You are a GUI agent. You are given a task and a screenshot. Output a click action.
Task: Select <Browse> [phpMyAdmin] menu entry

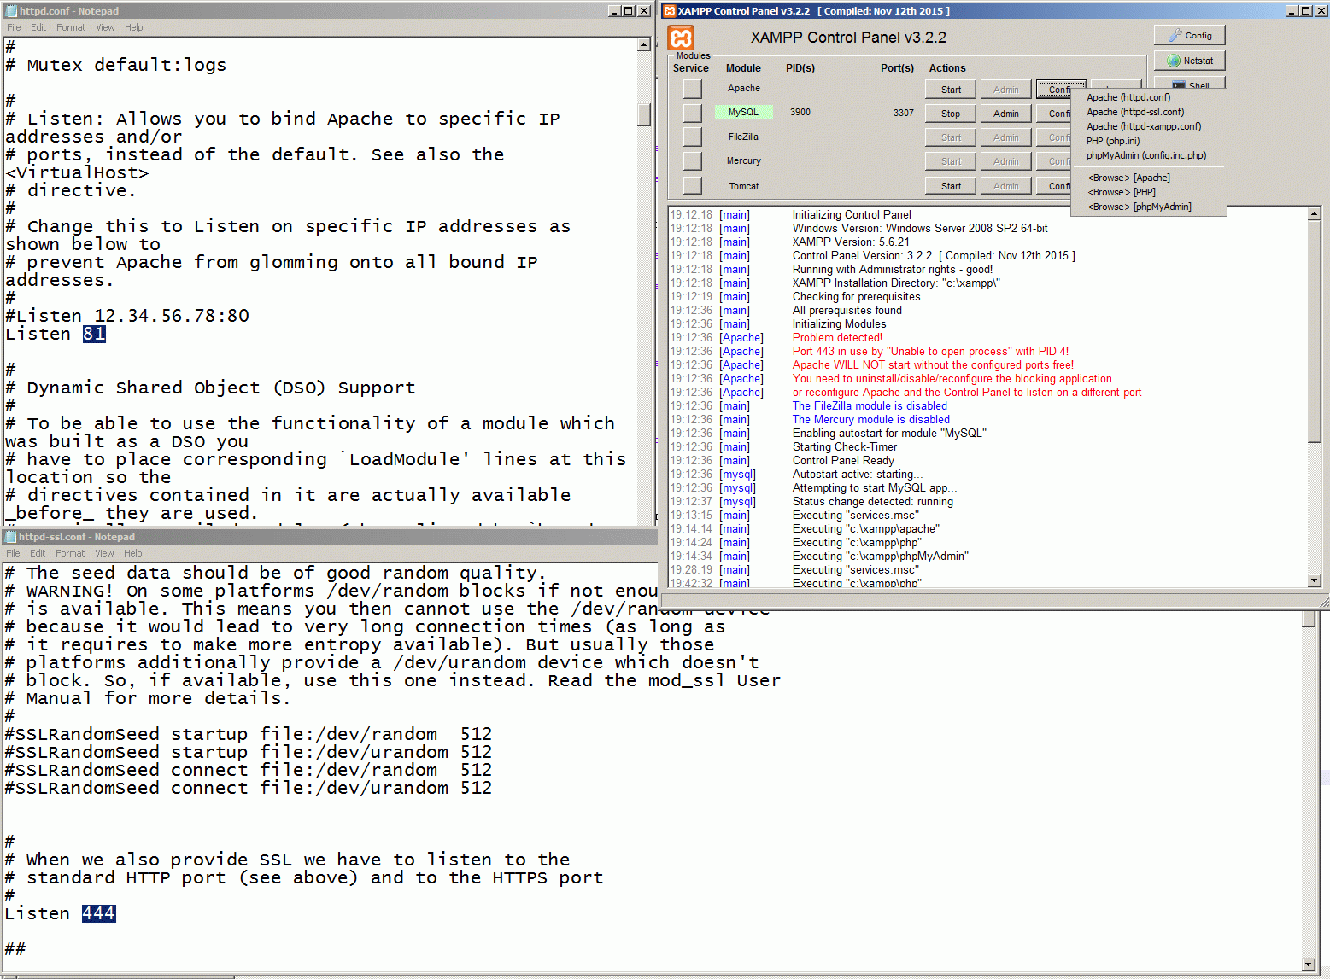pyautogui.click(x=1148, y=207)
